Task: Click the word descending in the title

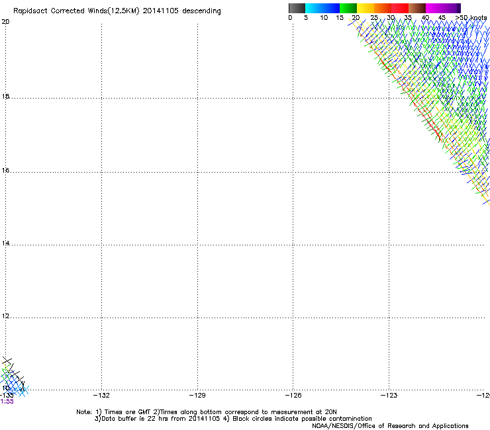Action: coord(201,11)
